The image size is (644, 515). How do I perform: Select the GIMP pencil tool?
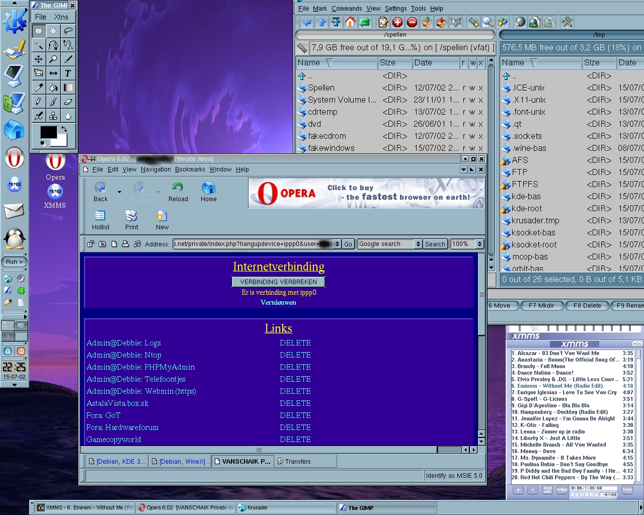coord(39,101)
